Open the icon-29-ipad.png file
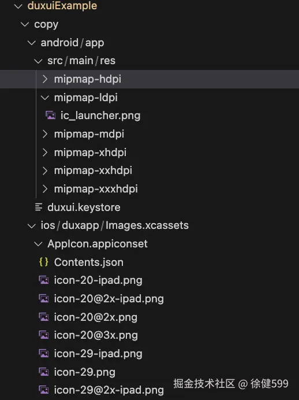 tap(98, 354)
